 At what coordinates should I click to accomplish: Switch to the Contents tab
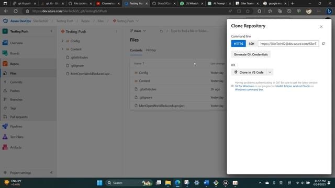pyautogui.click(x=136, y=50)
